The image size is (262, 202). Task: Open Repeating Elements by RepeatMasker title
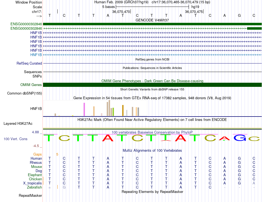(152, 192)
